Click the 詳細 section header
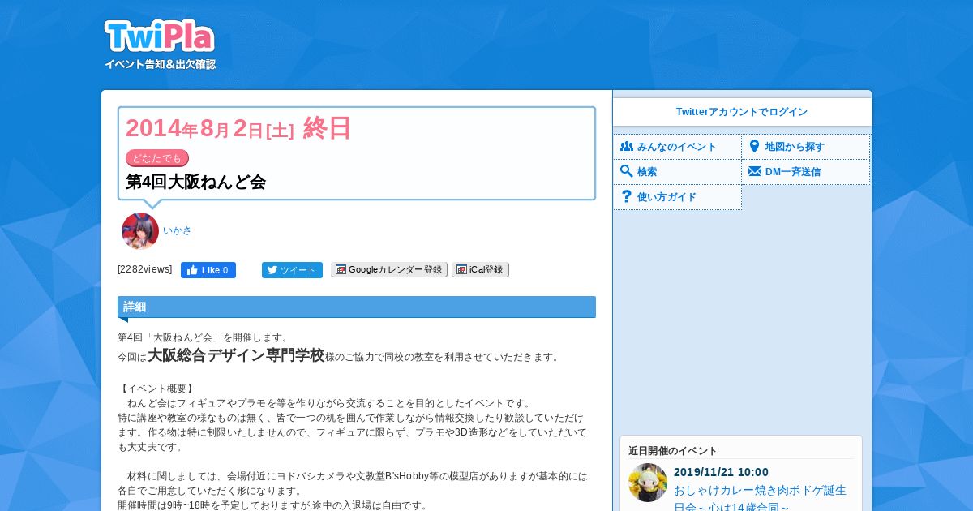Viewport: 973px width, 511px height. point(357,307)
